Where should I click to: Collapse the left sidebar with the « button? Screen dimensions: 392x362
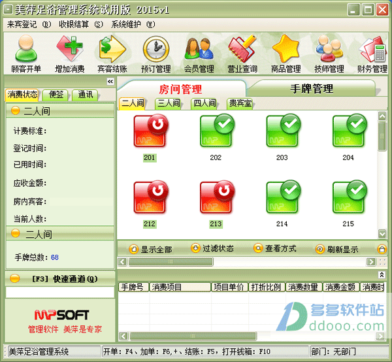[110, 82]
